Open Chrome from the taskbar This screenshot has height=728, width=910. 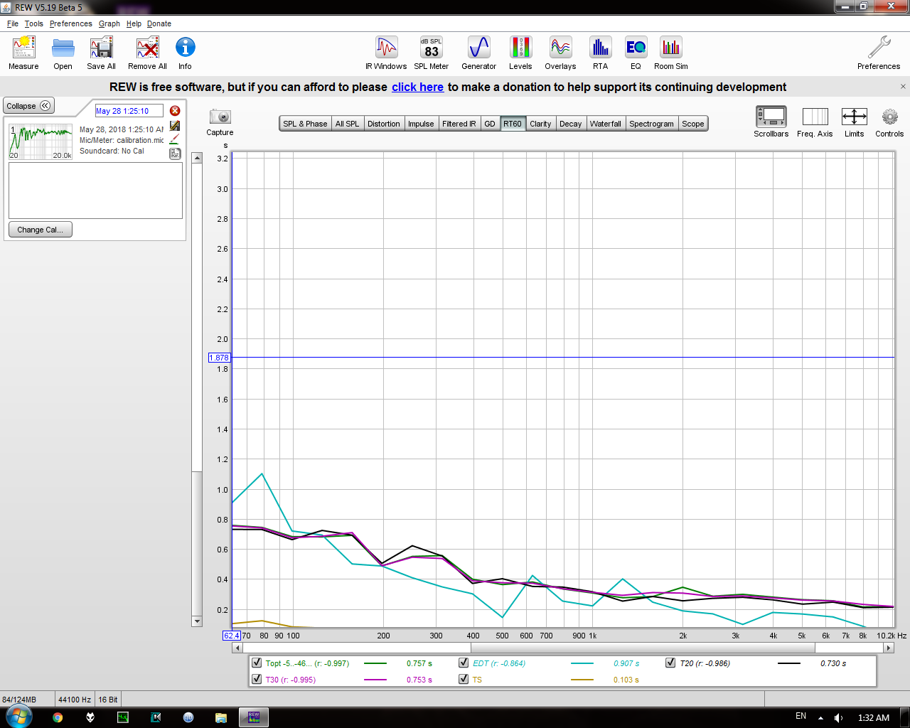pyautogui.click(x=58, y=717)
